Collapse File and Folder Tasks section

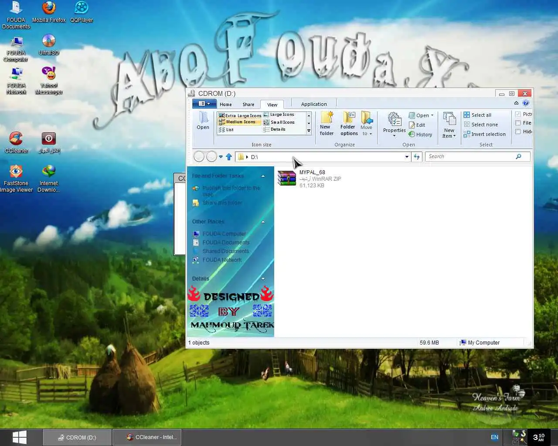pos(263,176)
